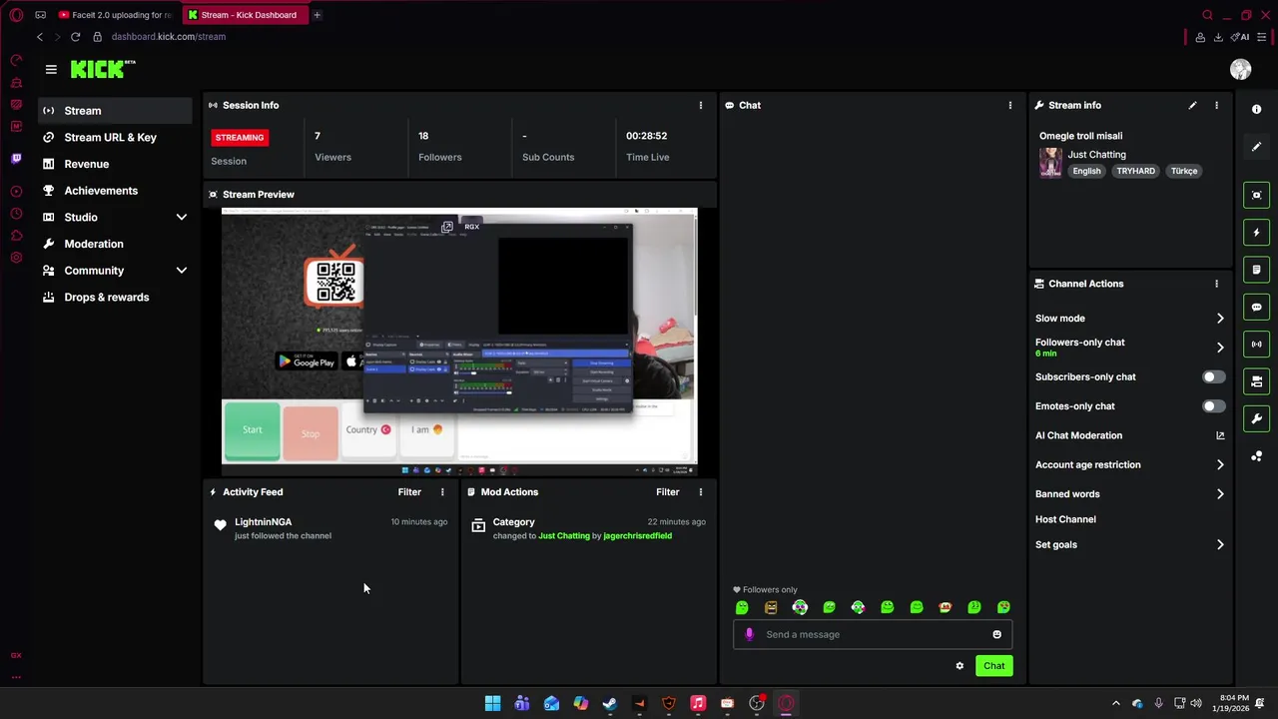The image size is (1278, 719).
Task: Open the user avatar menu
Action: tap(1240, 69)
